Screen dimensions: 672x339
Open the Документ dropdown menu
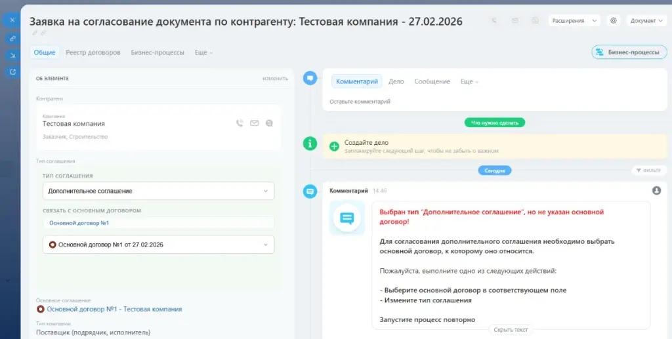click(646, 20)
